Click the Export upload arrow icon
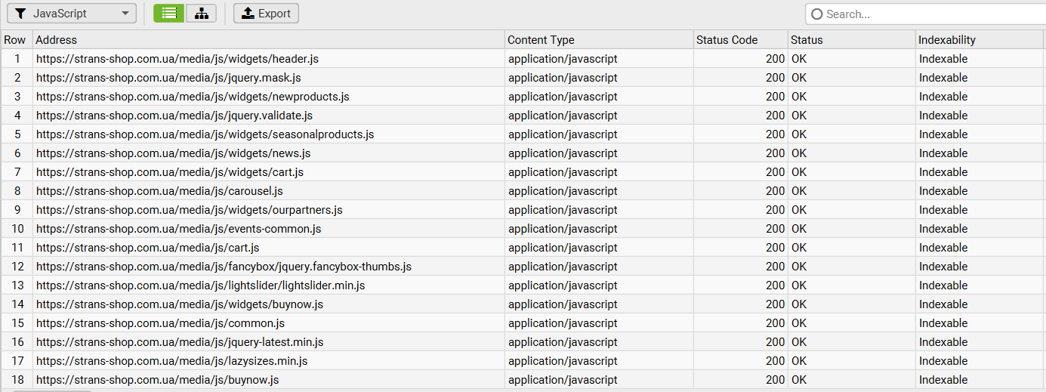Viewport: 1046px width, 392px height. pos(248,14)
